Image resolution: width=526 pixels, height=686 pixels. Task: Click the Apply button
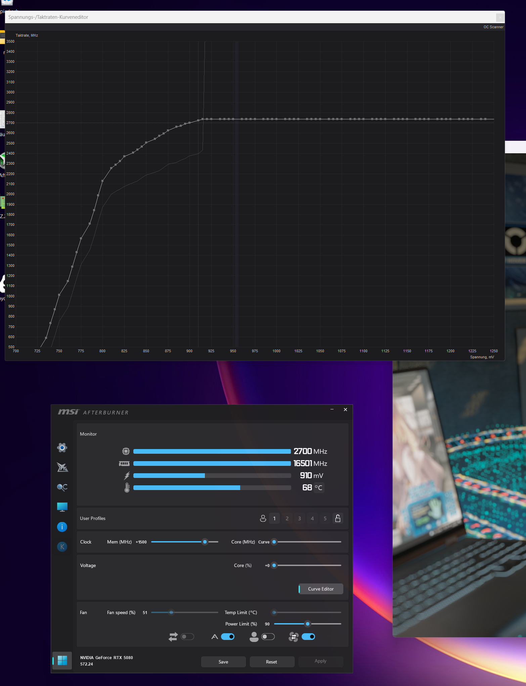click(x=320, y=661)
